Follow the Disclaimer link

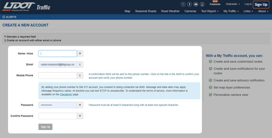66,94
